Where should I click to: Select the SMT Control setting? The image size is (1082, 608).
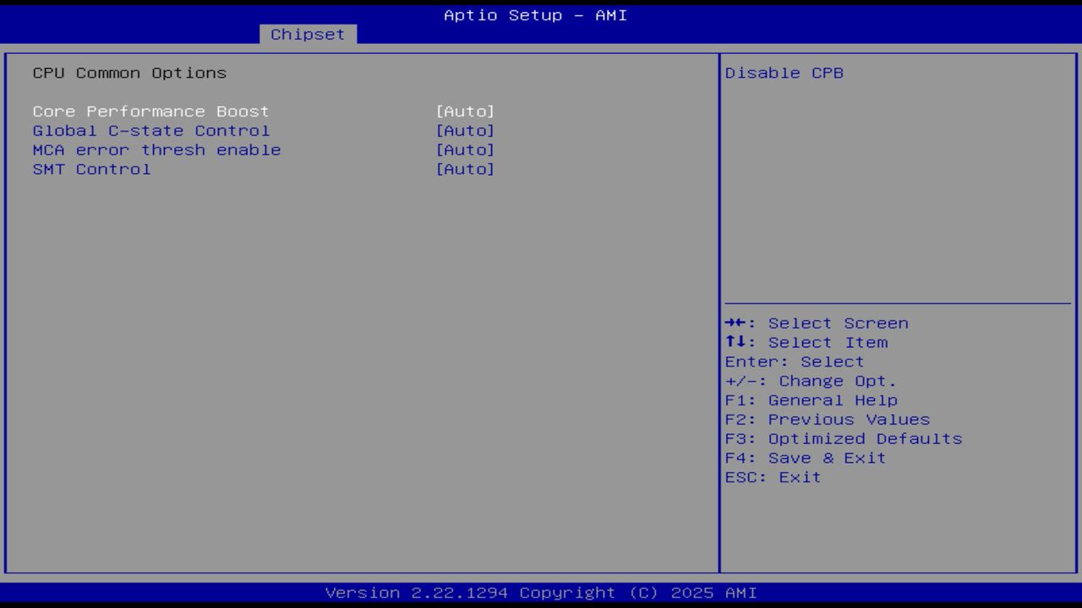point(91,169)
